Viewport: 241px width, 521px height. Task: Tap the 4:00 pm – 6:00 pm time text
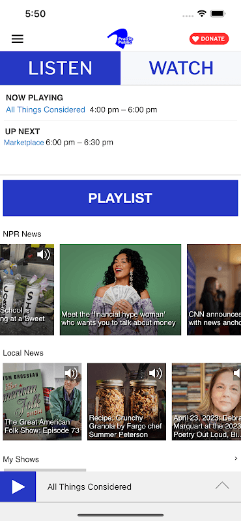coord(123,109)
